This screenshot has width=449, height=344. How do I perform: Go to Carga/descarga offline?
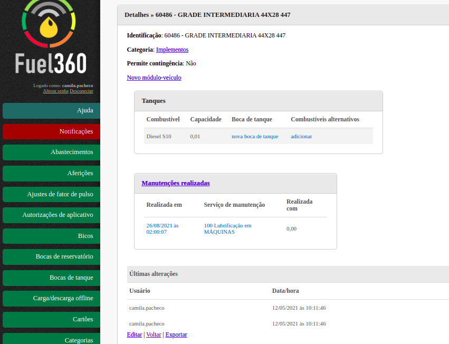pos(51,298)
